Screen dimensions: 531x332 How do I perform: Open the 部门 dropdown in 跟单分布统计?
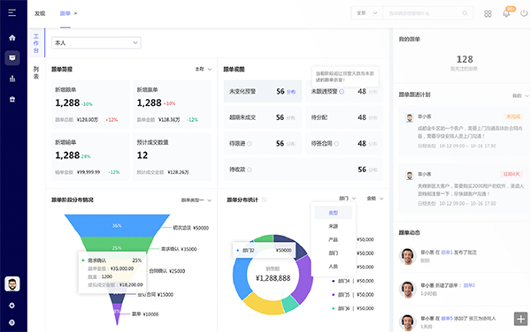[347, 199]
